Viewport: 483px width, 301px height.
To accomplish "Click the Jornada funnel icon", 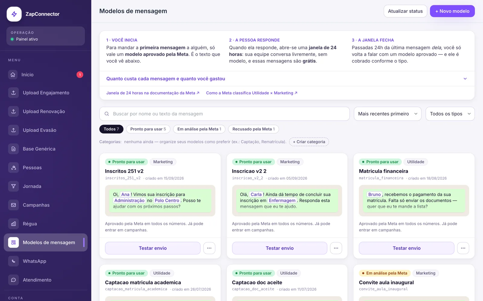I will click(13, 186).
